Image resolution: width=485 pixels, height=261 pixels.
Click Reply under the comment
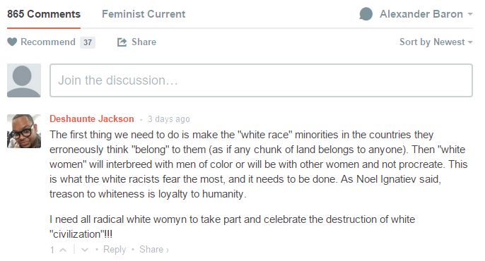pyautogui.click(x=115, y=249)
